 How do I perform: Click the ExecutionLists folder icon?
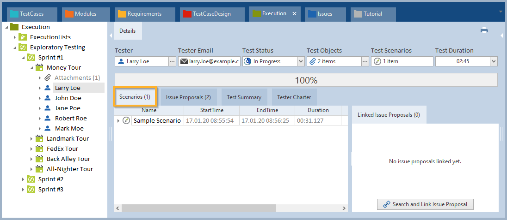[23, 37]
